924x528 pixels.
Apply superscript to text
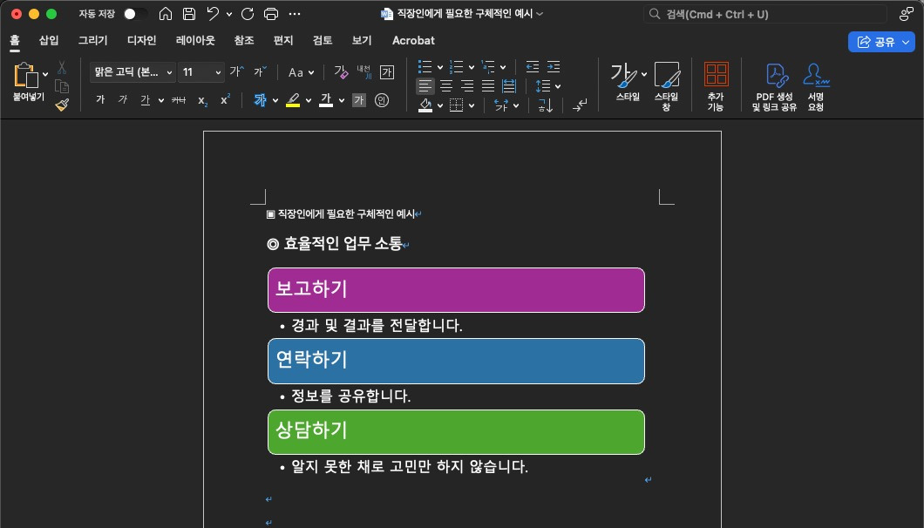[224, 100]
